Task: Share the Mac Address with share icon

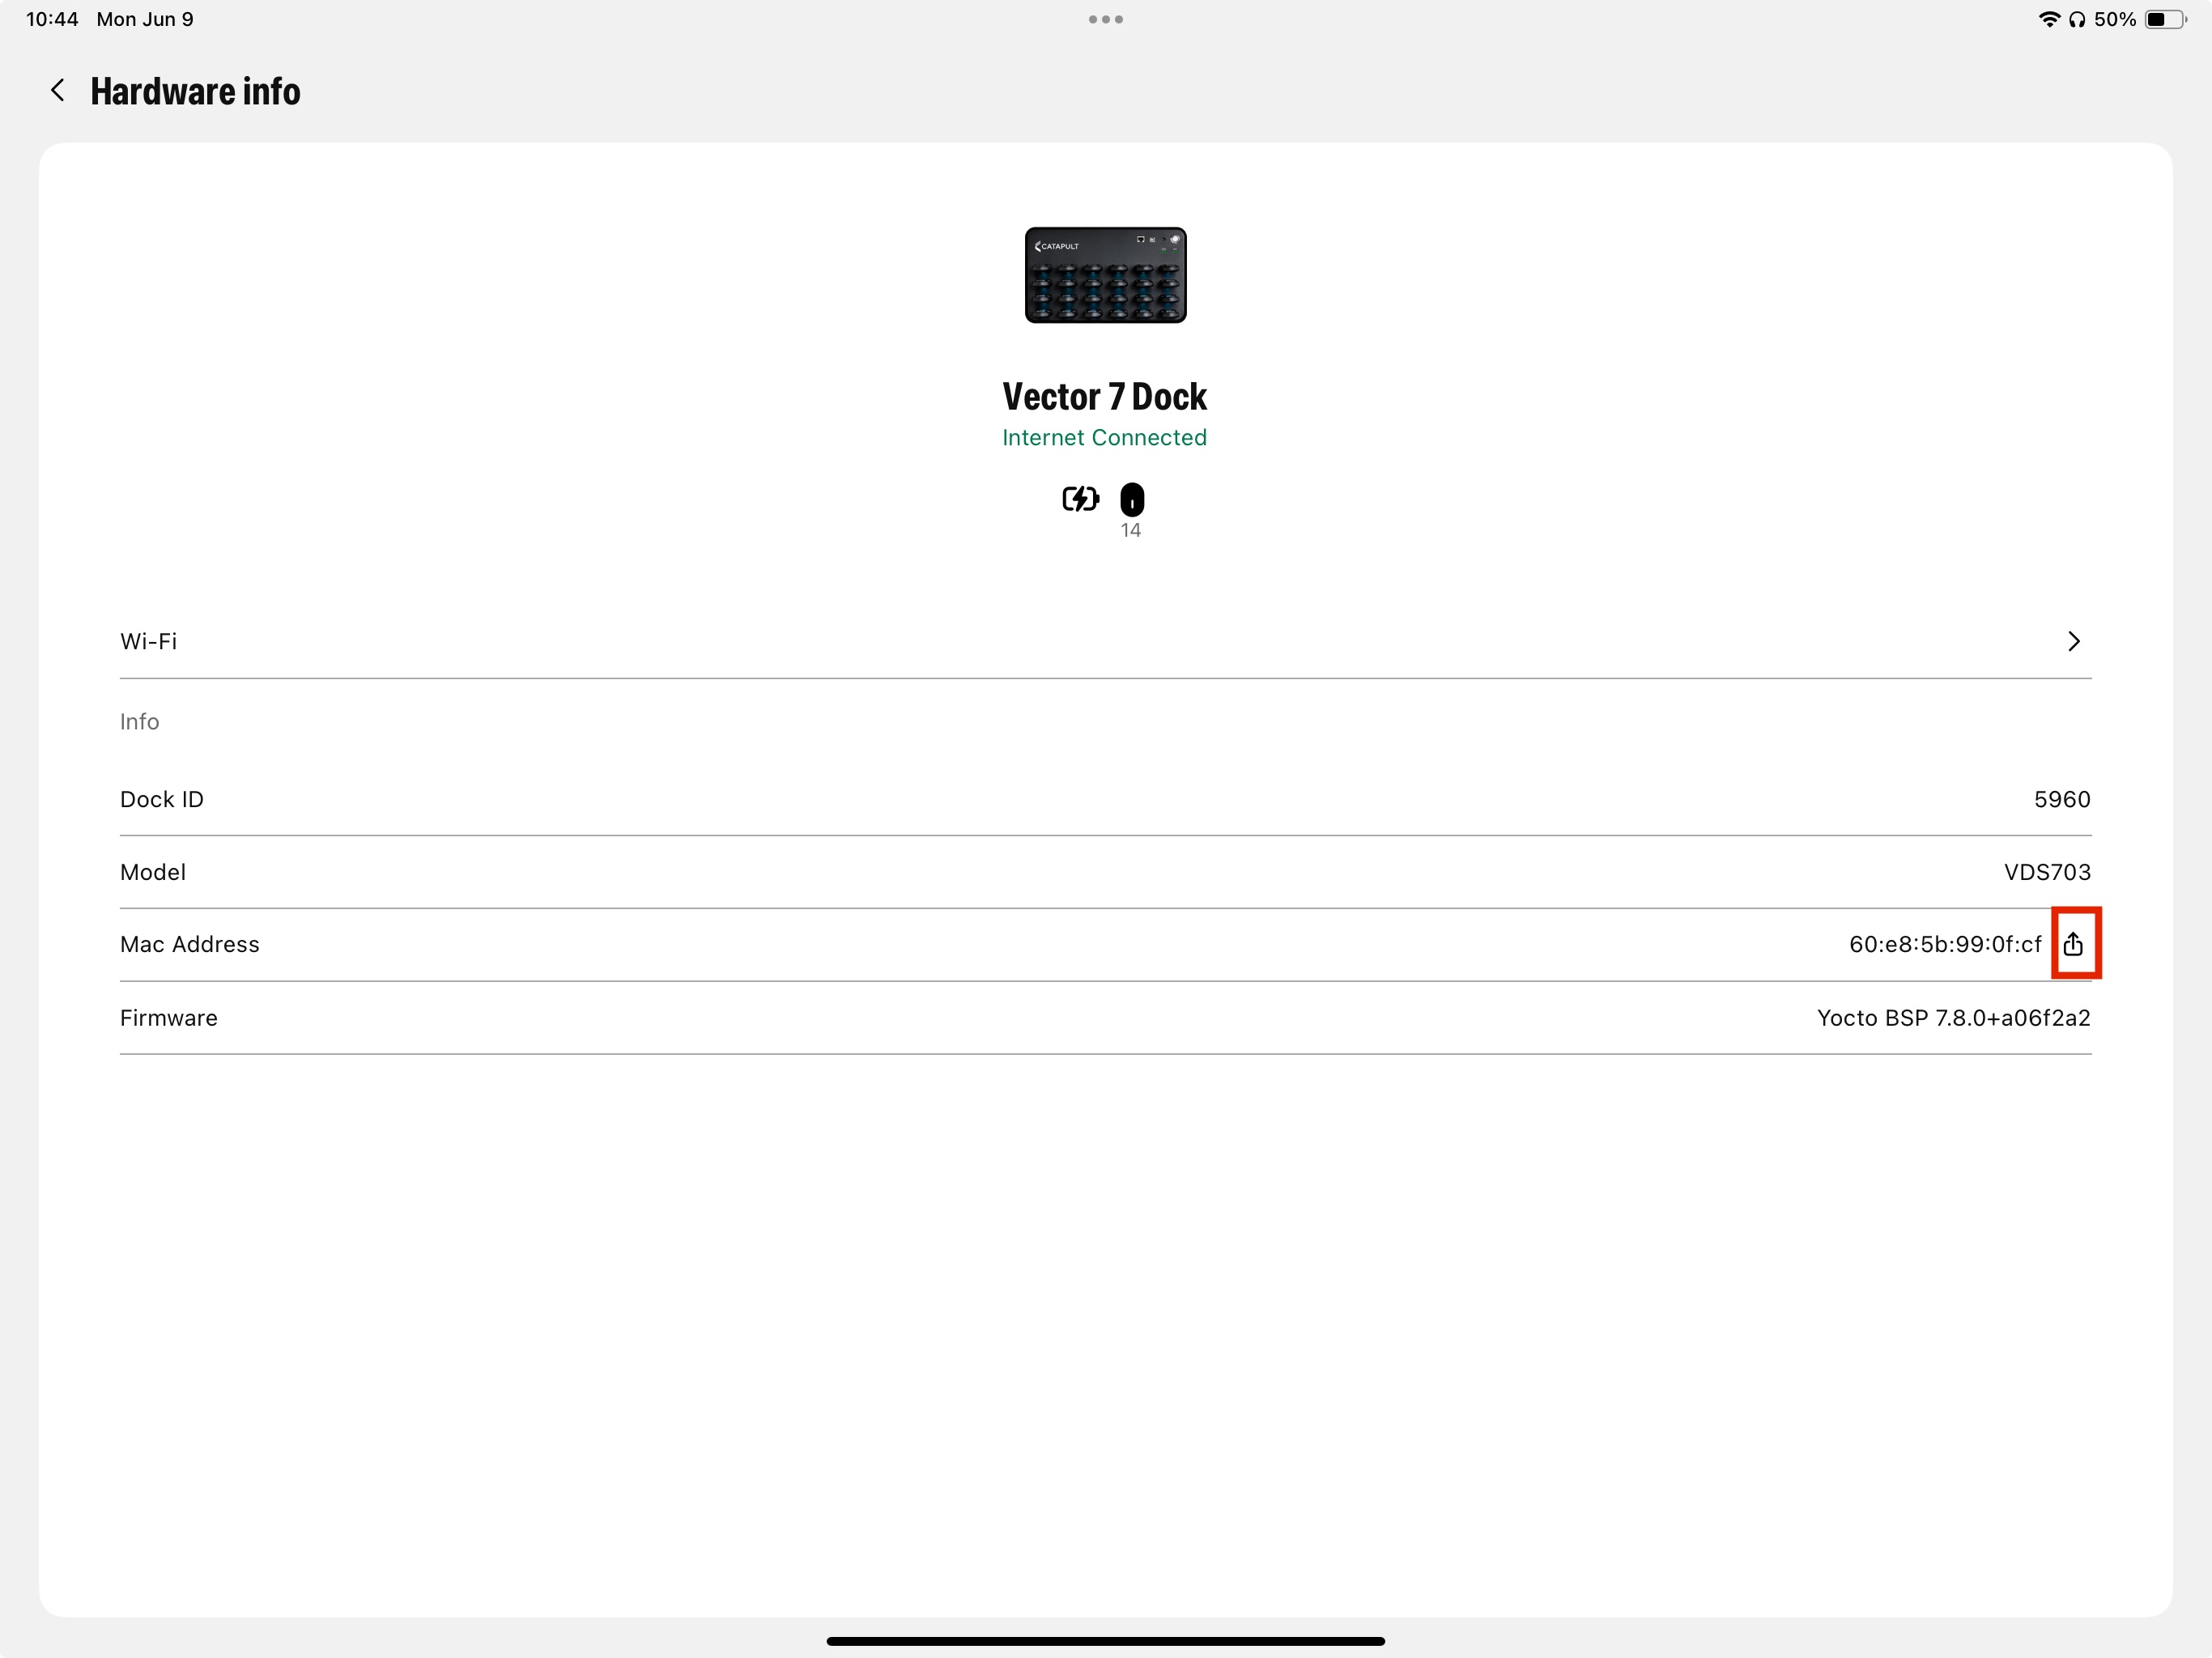Action: tap(2073, 944)
